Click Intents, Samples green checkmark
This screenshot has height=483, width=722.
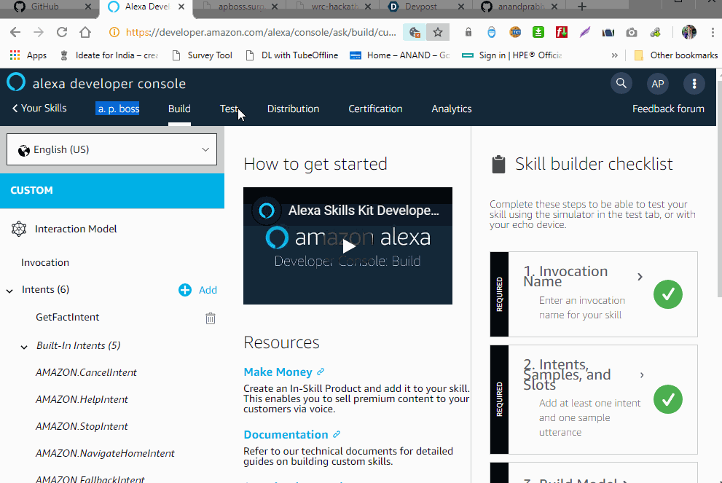coord(667,399)
